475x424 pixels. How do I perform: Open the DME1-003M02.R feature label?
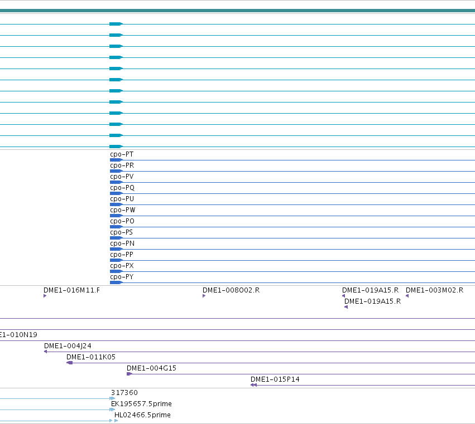point(435,290)
